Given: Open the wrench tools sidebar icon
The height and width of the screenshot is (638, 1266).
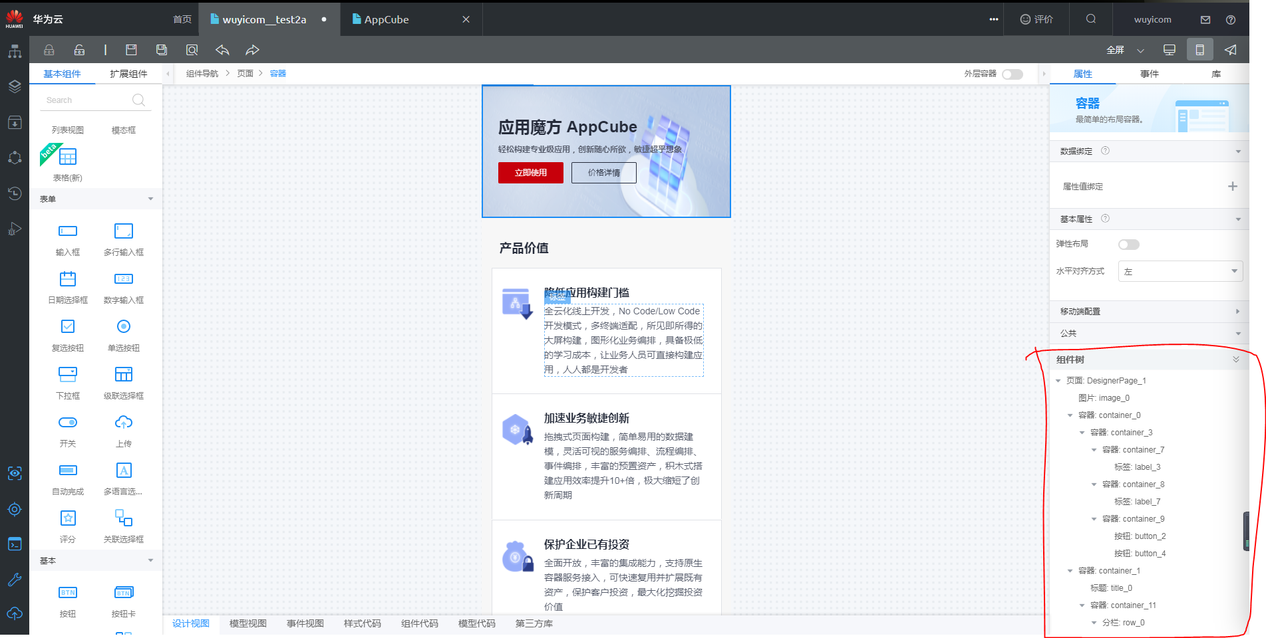Looking at the screenshot, I should (x=15, y=580).
